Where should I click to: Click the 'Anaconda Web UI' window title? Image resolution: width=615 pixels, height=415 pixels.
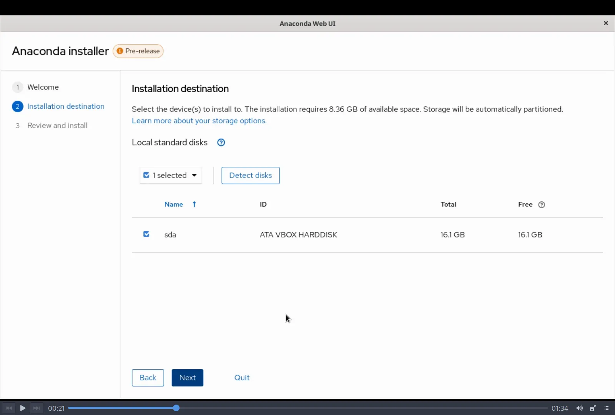[x=307, y=23]
